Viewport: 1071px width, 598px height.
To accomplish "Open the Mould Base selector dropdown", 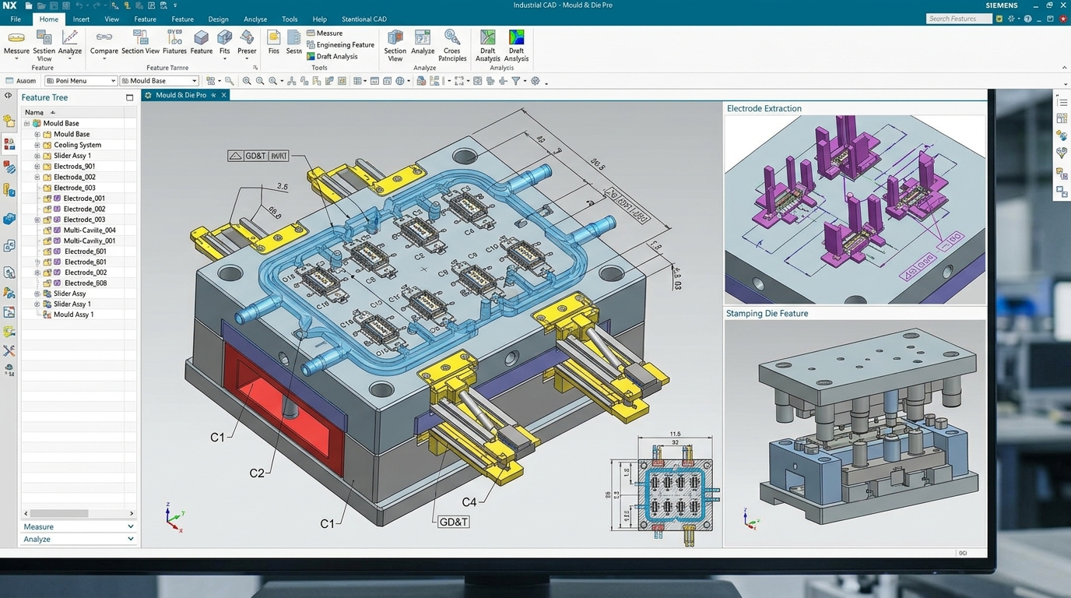I will coord(159,81).
